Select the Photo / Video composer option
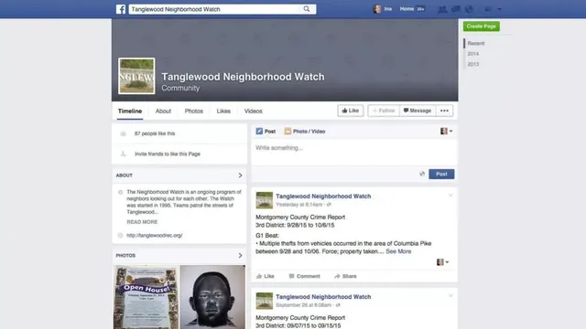This screenshot has width=586, height=329. (x=305, y=132)
